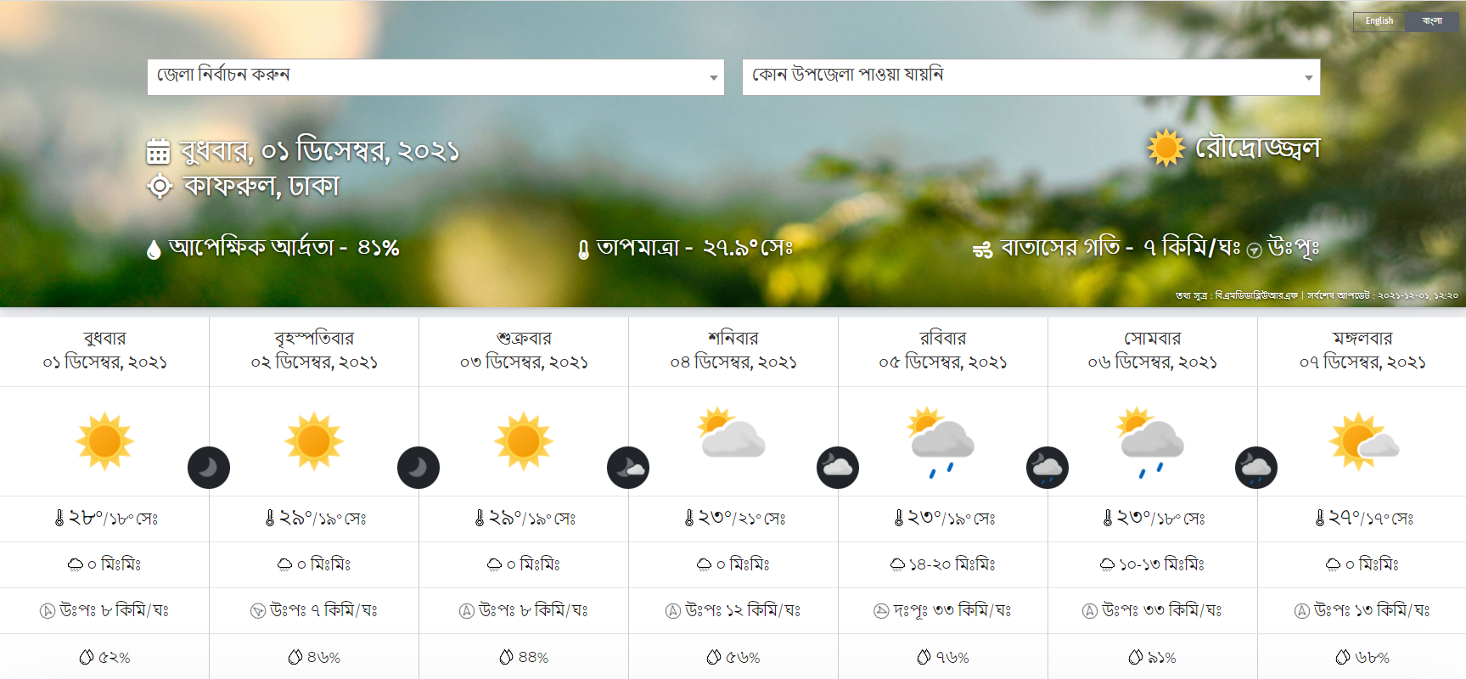Select the রবিবার ০৫ ডিসেম্বর column header

(x=943, y=351)
